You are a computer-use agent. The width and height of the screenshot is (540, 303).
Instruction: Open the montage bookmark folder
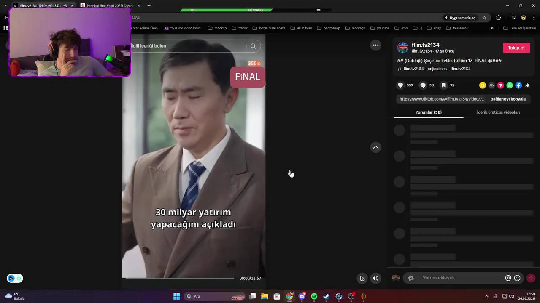355,28
